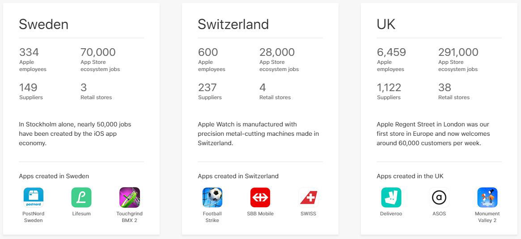Choose the Football Strike app icon
Image resolution: width=521 pixels, height=239 pixels.
(212, 197)
